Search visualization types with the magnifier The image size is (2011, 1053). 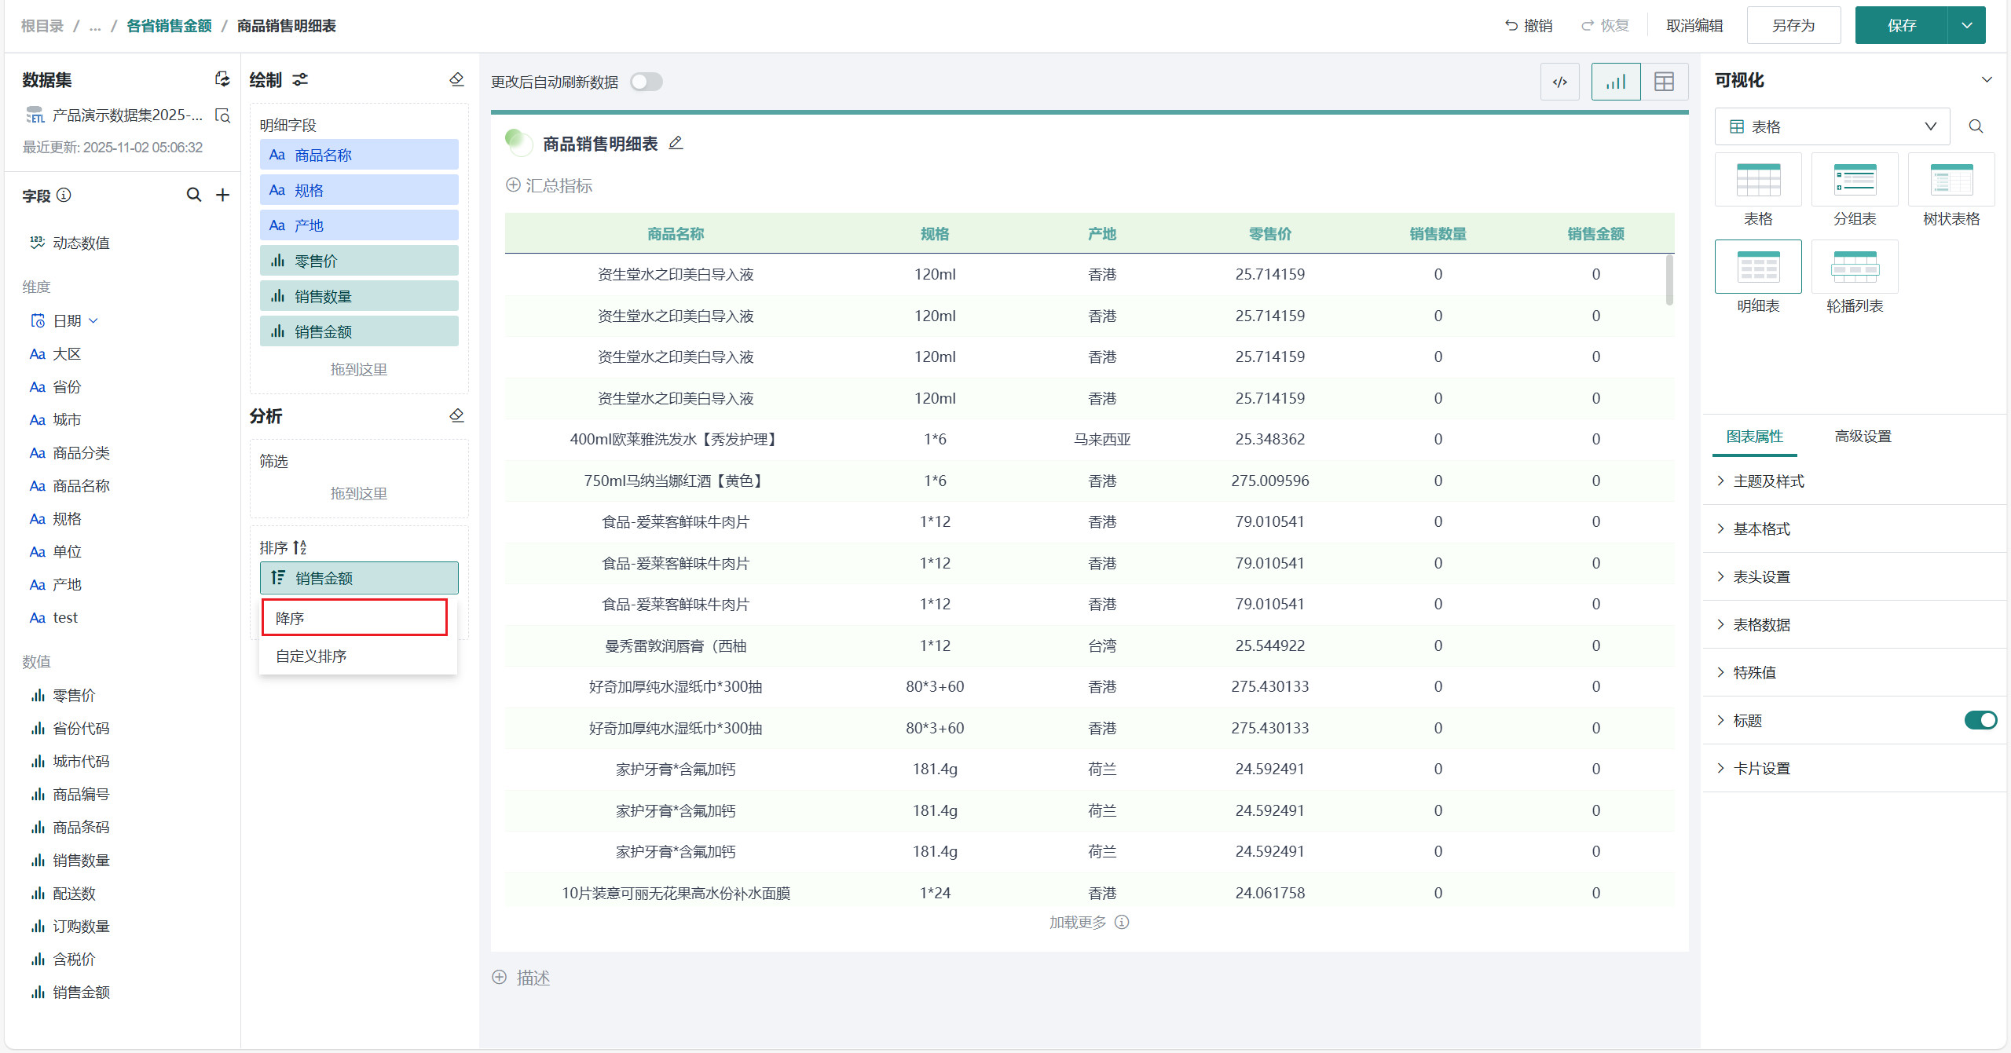tap(1976, 126)
